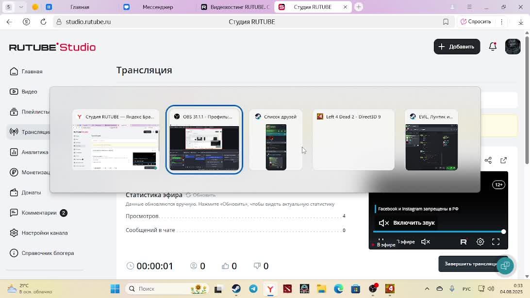Screen dimensions: 530x298
Task: Open Видео section in sidebar
Action: 24,92
